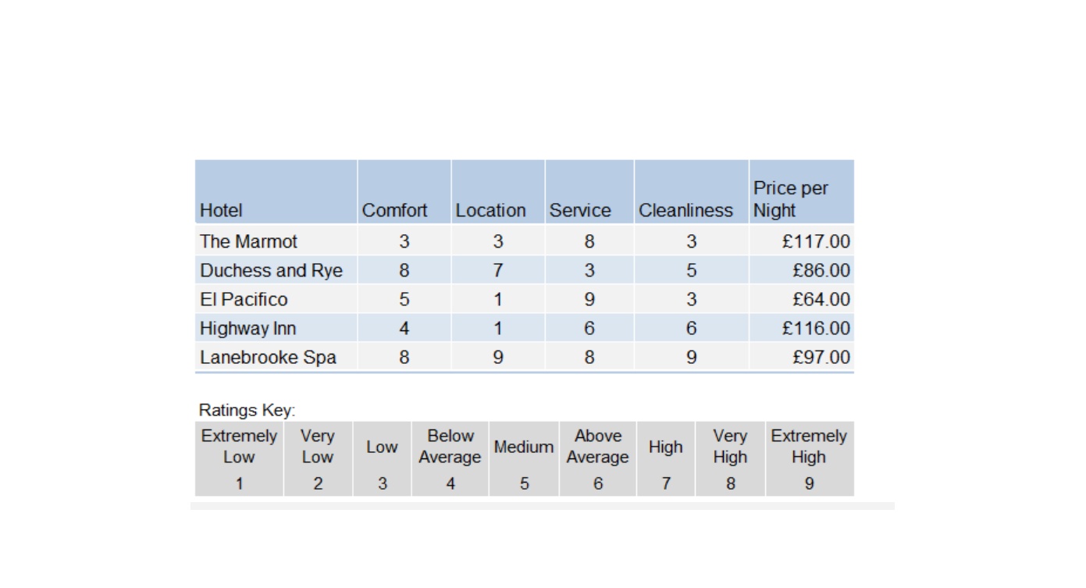Click the Cleanliness column header
The width and height of the screenshot is (1086, 588).
pyautogui.click(x=692, y=192)
